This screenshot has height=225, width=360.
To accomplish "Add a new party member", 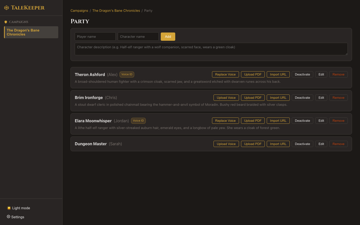I will (168, 36).
